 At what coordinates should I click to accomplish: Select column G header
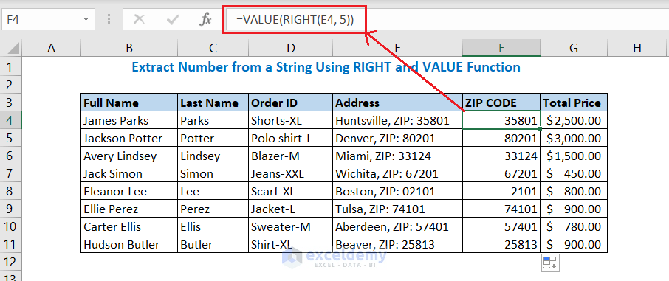[x=574, y=48]
